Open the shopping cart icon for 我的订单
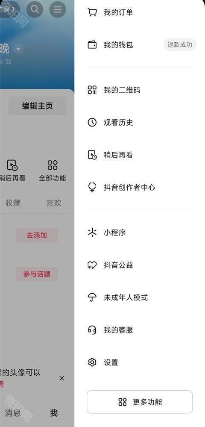Screen dimensions: 205x427 tap(92, 12)
